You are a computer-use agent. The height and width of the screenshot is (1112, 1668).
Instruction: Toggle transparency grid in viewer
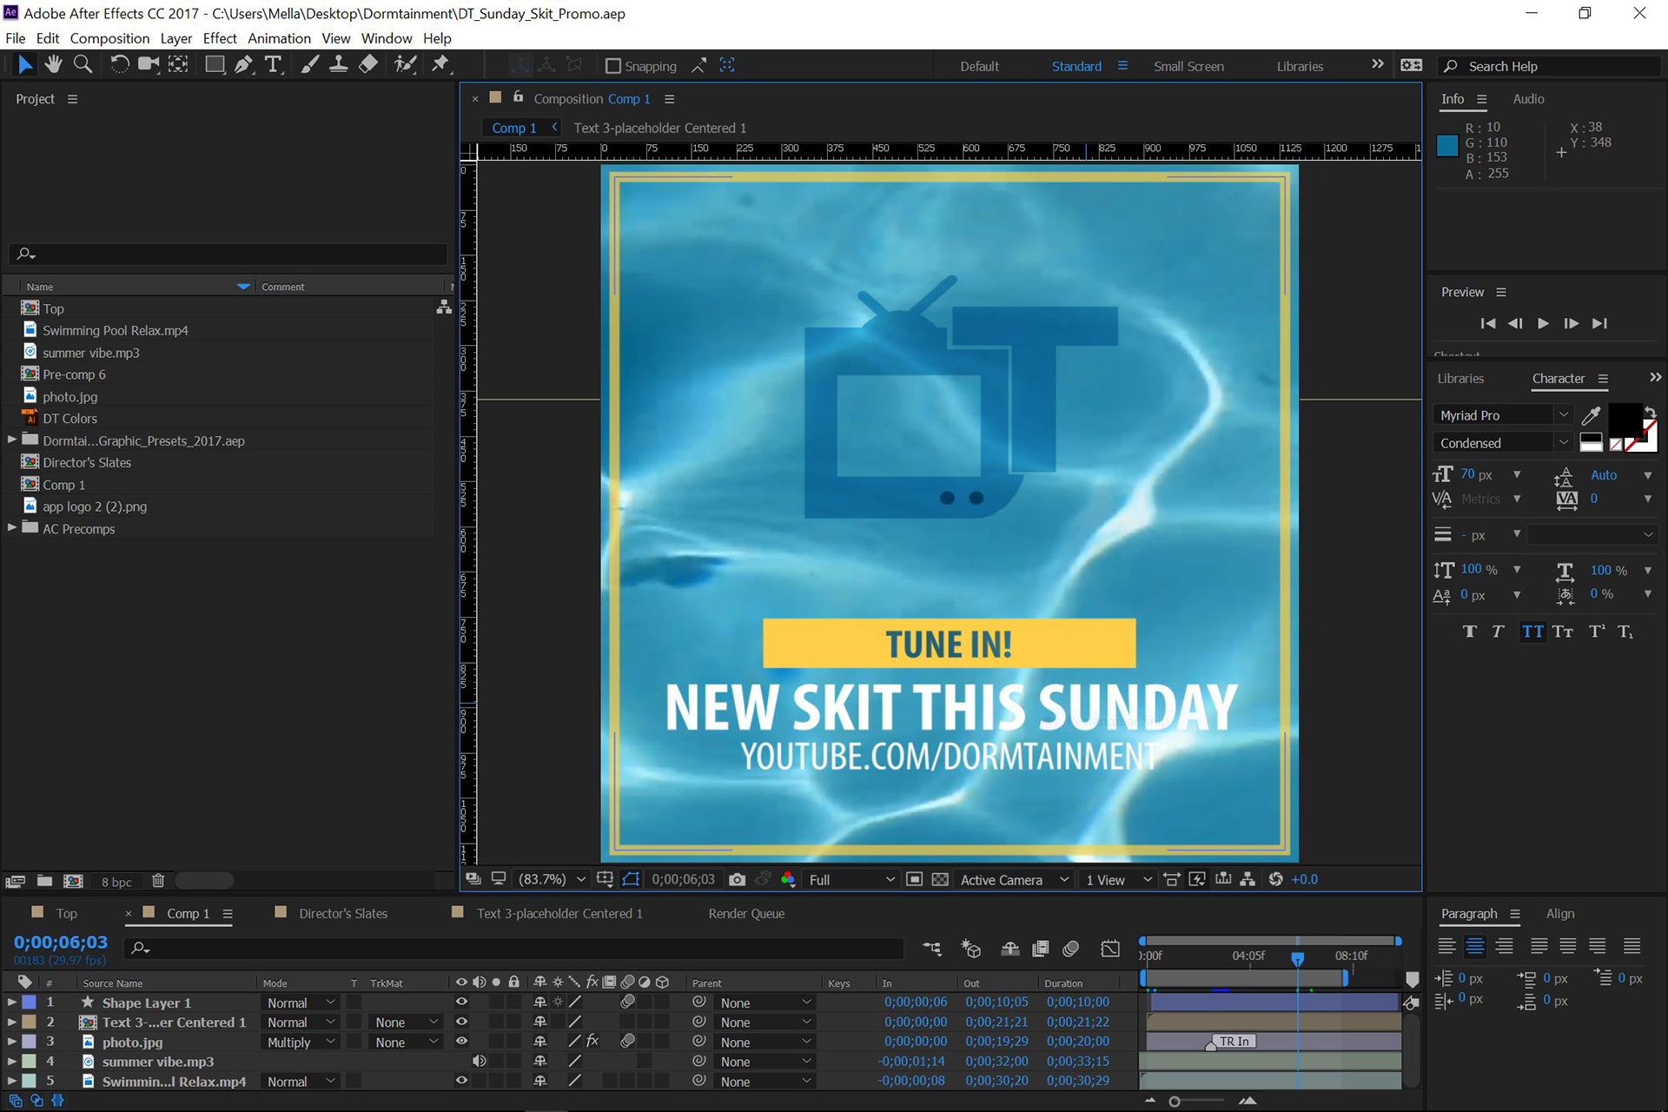pyautogui.click(x=940, y=879)
